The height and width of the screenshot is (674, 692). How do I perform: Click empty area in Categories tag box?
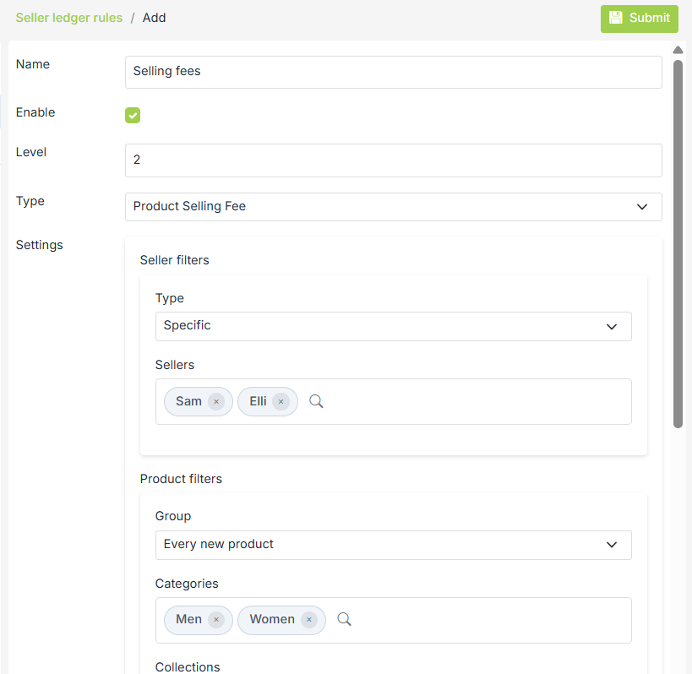coord(490,620)
